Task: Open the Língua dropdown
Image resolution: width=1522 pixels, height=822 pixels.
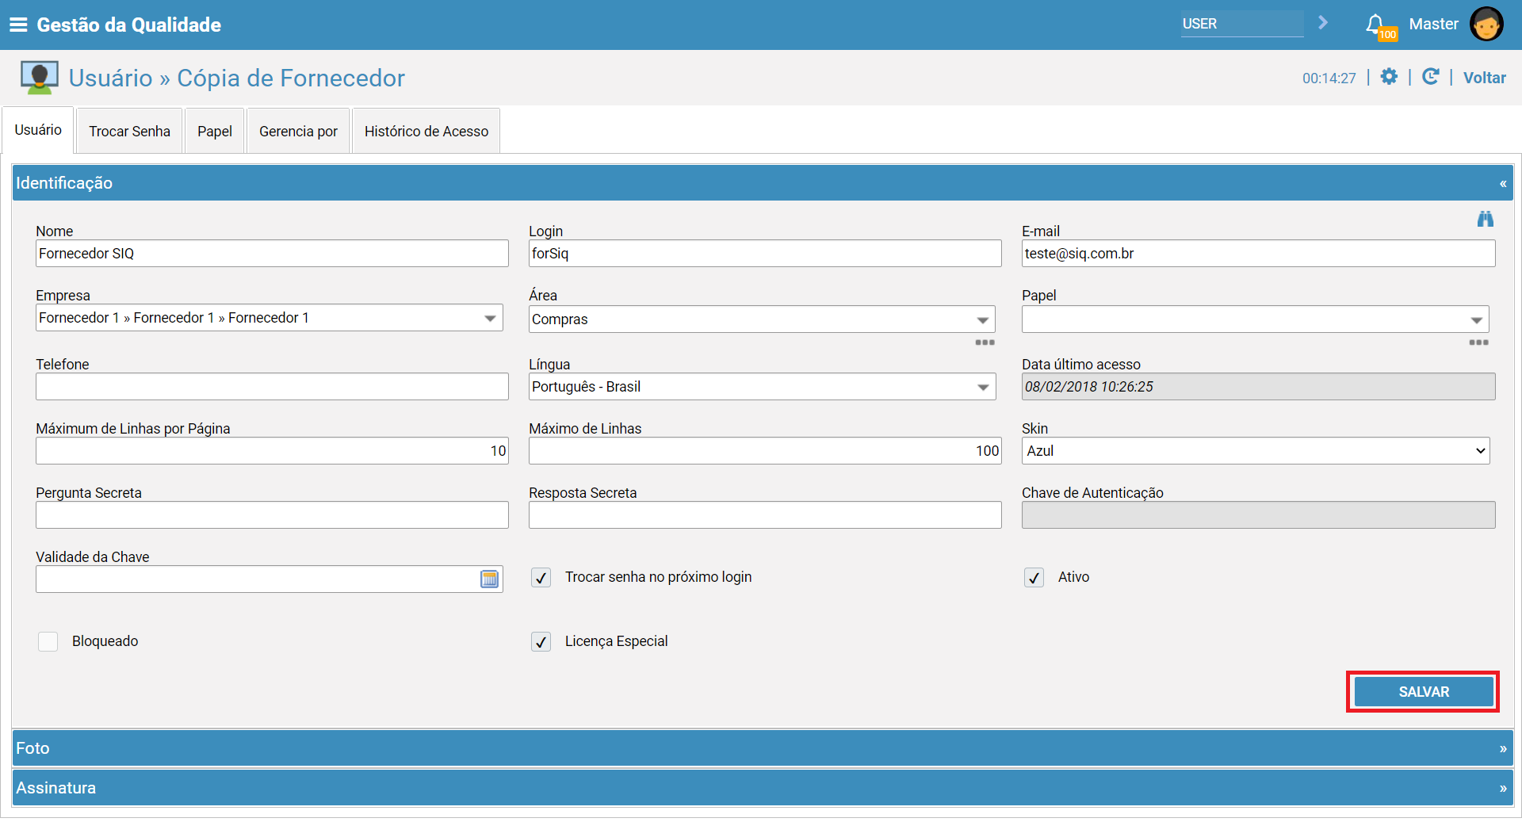Action: tap(762, 387)
